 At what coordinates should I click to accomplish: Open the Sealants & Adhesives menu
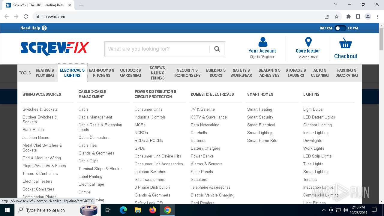269,73
